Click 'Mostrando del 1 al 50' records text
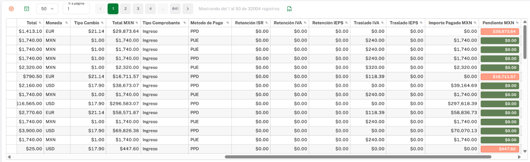530x162 pixels. pos(239,8)
